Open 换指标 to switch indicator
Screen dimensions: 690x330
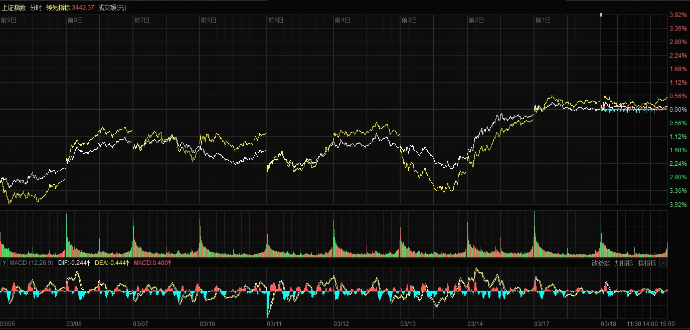[647, 263]
